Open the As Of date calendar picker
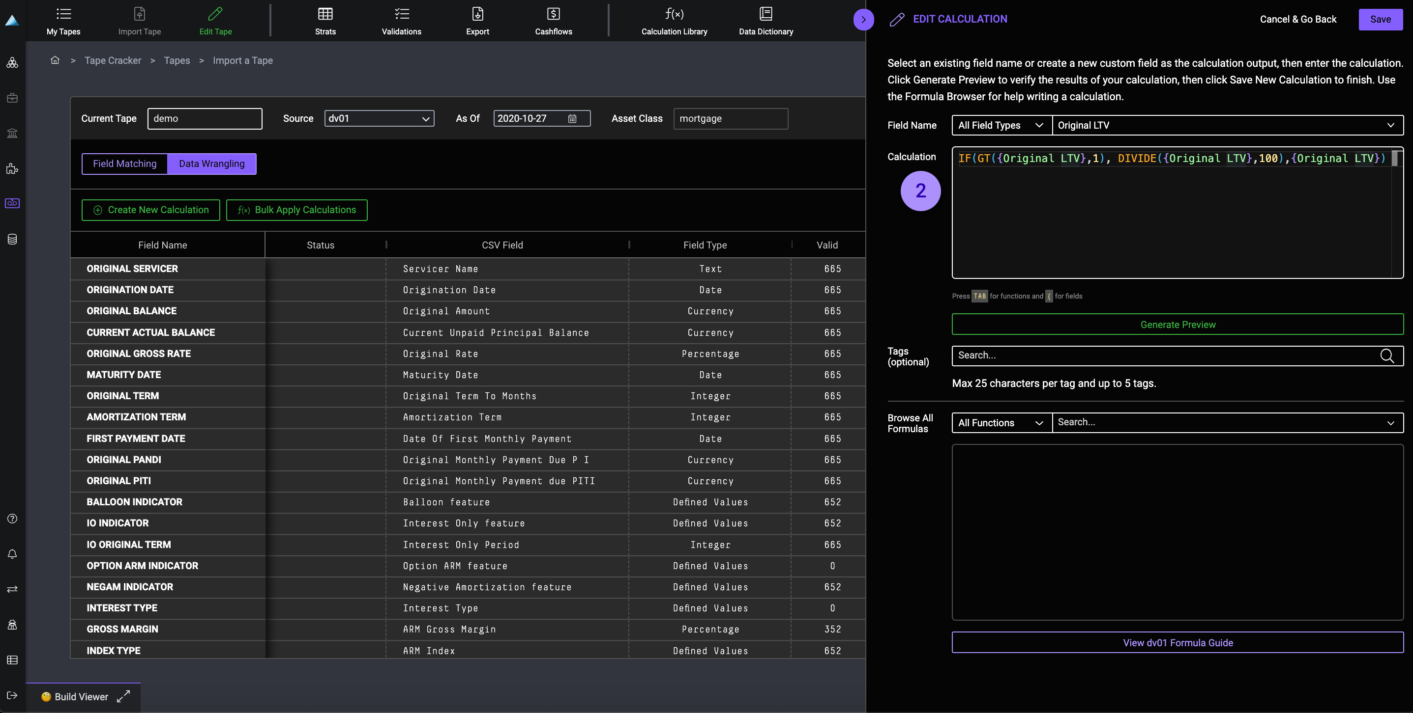This screenshot has width=1413, height=713. [x=572, y=118]
